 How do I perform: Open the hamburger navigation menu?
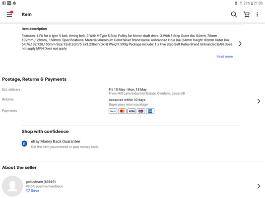click(x=9, y=14)
